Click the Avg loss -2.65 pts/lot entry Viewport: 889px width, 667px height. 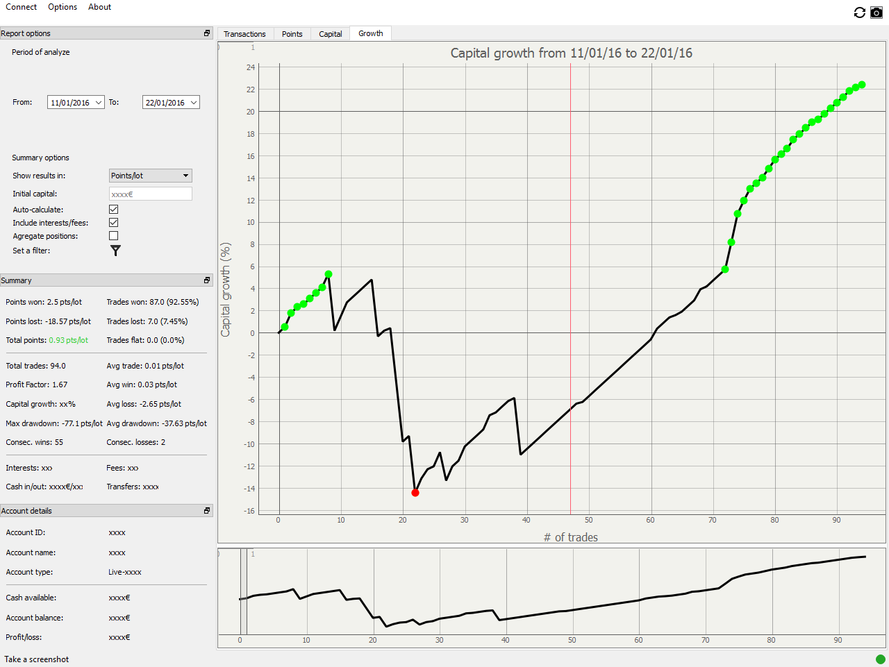pyautogui.click(x=144, y=404)
